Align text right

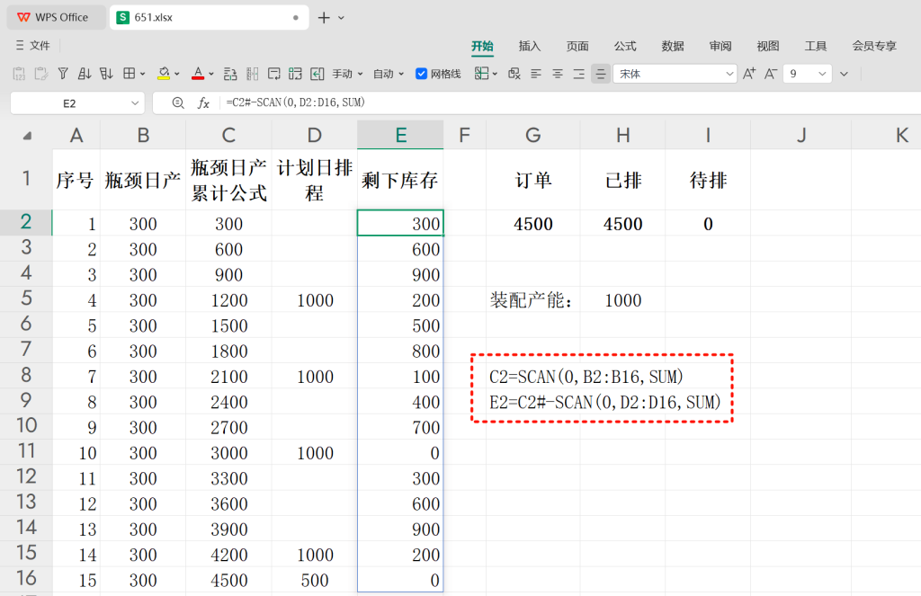pyautogui.click(x=578, y=74)
